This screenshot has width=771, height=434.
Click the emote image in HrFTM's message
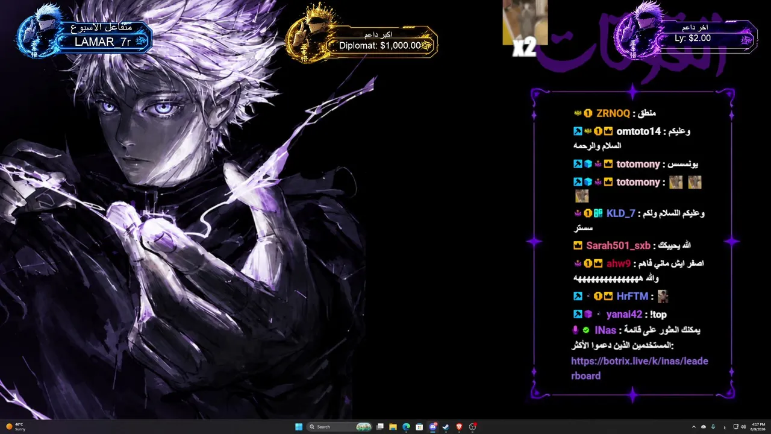[663, 297]
